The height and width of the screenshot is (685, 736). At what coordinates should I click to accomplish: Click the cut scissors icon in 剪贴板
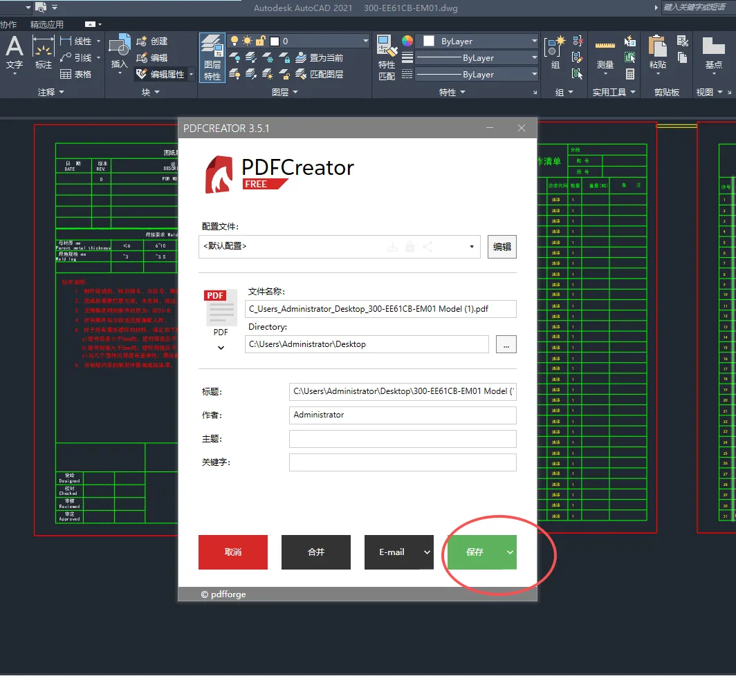(x=683, y=41)
